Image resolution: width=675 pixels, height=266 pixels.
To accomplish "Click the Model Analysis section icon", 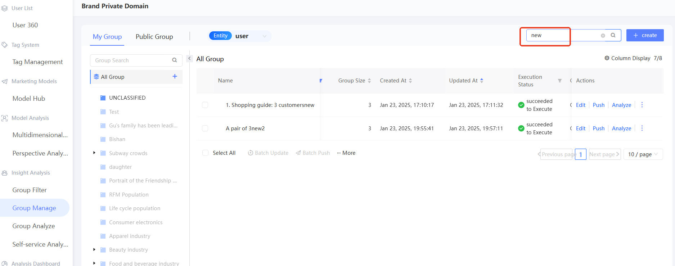I will (5, 118).
